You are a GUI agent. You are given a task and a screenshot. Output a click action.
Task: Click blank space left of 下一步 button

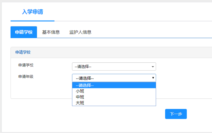99,114
